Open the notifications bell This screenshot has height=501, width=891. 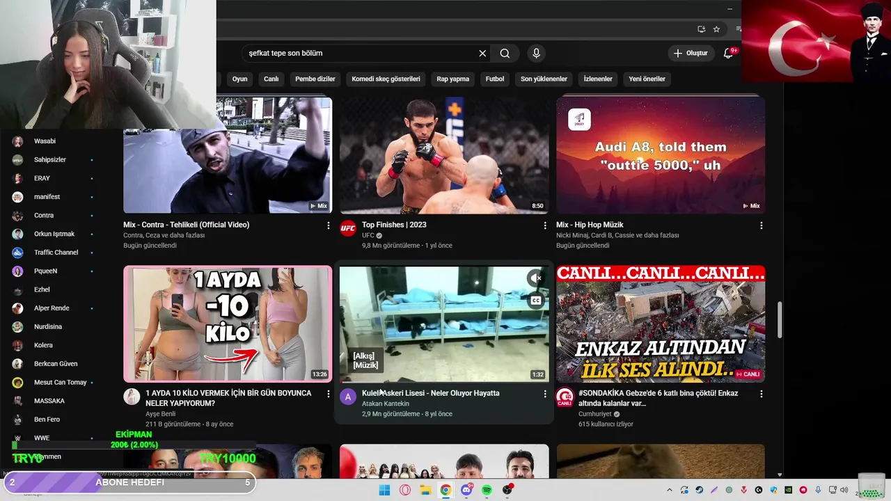point(728,53)
